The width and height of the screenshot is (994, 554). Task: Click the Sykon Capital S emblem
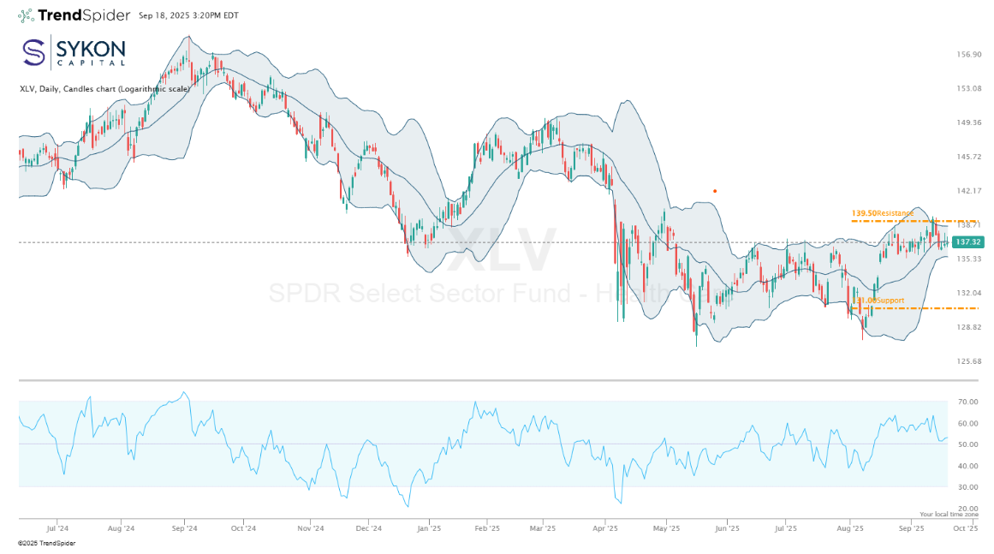33,52
